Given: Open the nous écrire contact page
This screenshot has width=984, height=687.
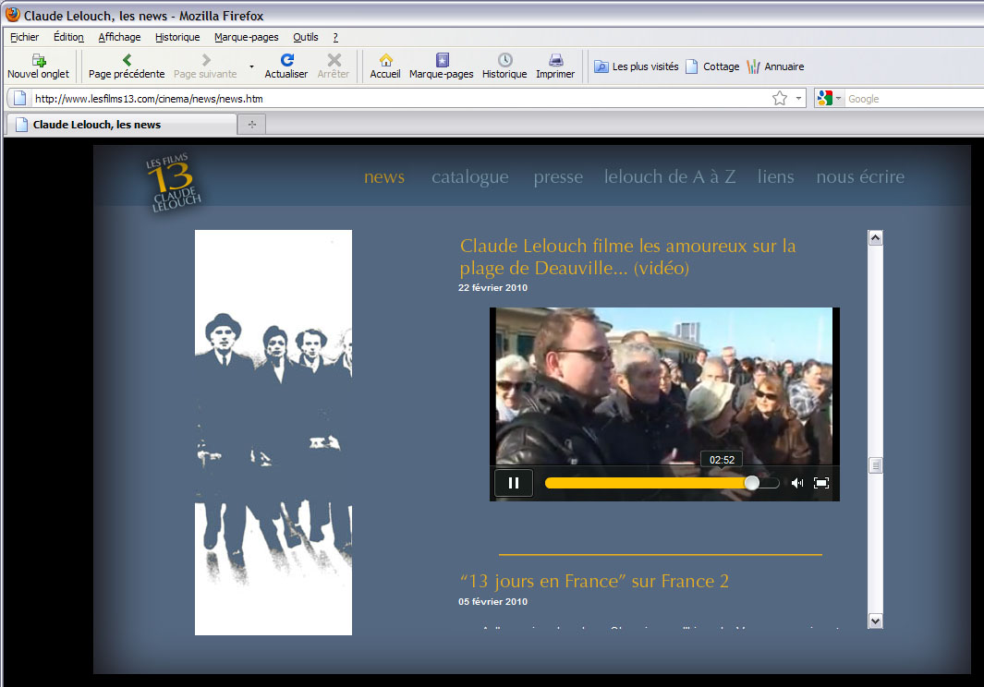Looking at the screenshot, I should tap(860, 177).
